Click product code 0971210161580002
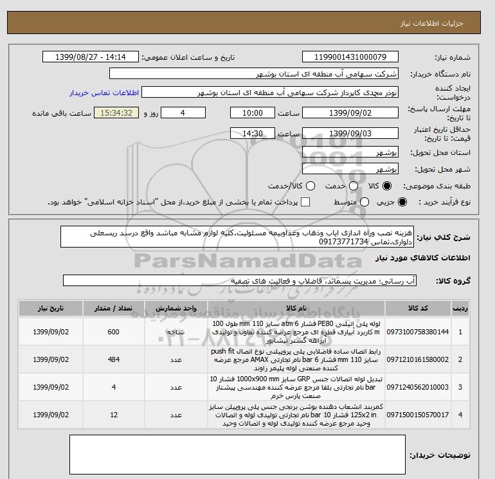The image size is (495, 479). (x=418, y=359)
